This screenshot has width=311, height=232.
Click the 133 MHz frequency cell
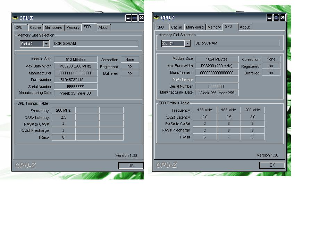tap(204, 110)
